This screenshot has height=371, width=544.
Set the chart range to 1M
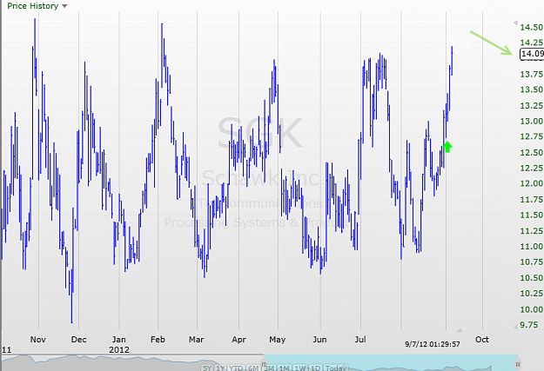pos(284,368)
